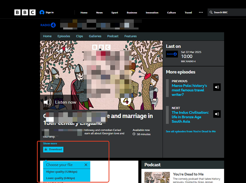Click the More episodes heading
This screenshot has height=183, width=246.
[x=181, y=72]
